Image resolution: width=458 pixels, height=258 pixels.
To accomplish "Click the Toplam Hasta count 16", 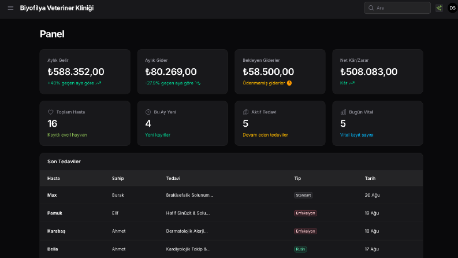I will (53, 124).
